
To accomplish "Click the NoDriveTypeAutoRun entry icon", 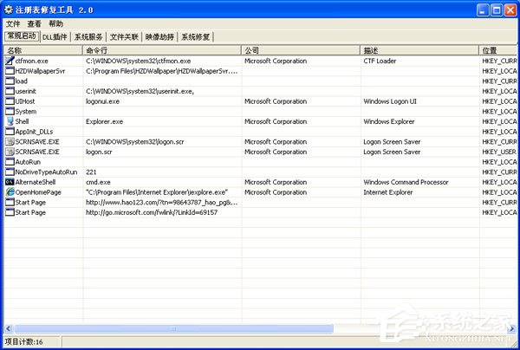I will (x=10, y=172).
